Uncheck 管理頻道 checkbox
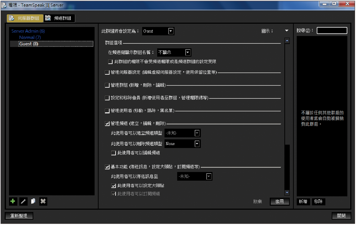This screenshot has height=225, width=356. tap(107, 123)
